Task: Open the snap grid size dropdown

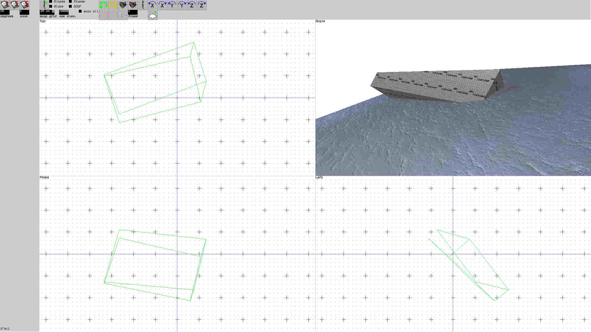Action: (x=53, y=11)
